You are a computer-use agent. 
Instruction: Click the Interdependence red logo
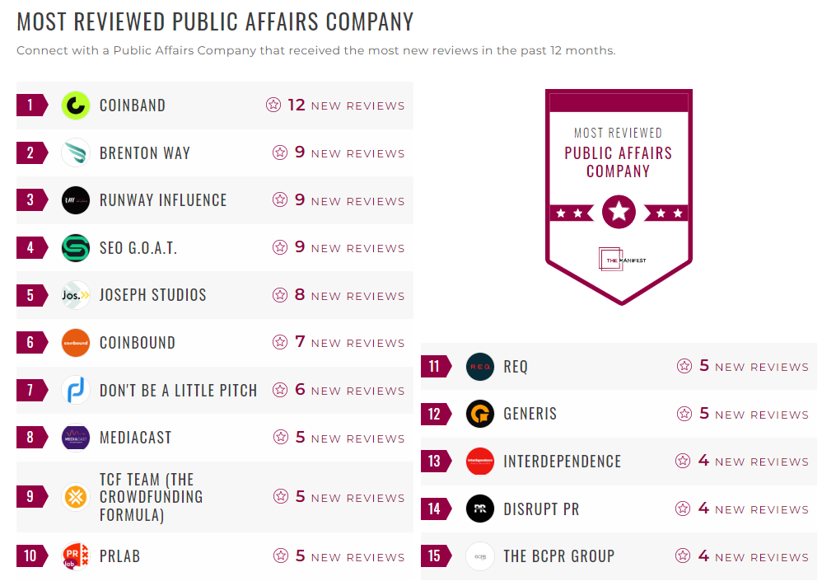click(x=480, y=461)
